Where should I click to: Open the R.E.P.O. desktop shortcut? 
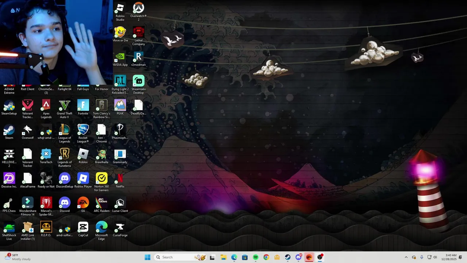pos(46,229)
